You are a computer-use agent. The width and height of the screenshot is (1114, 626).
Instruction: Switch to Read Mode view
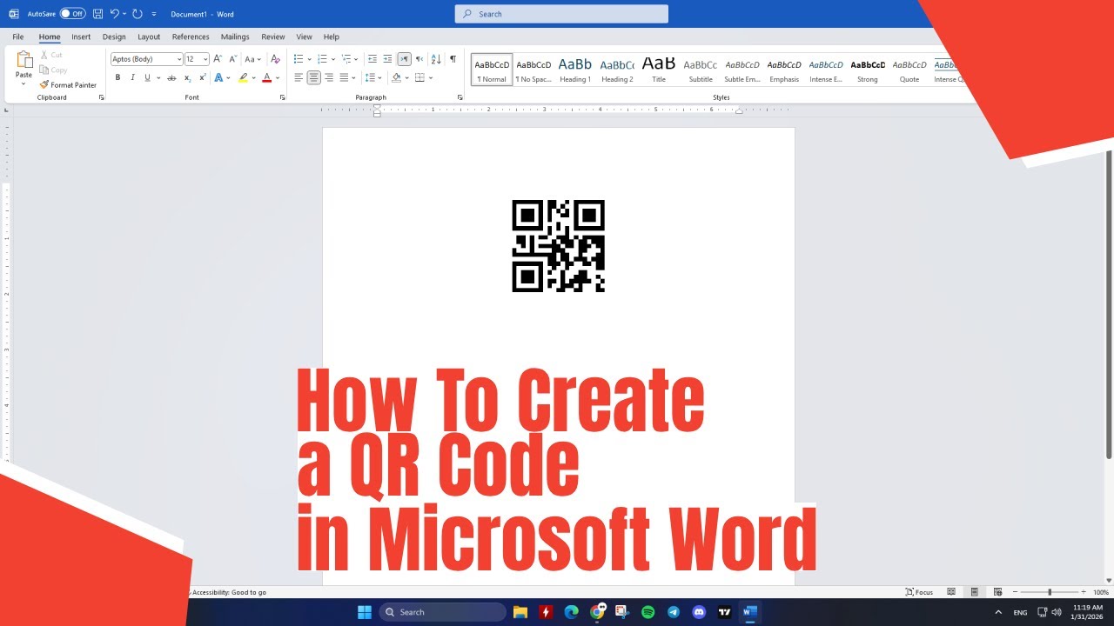point(951,592)
